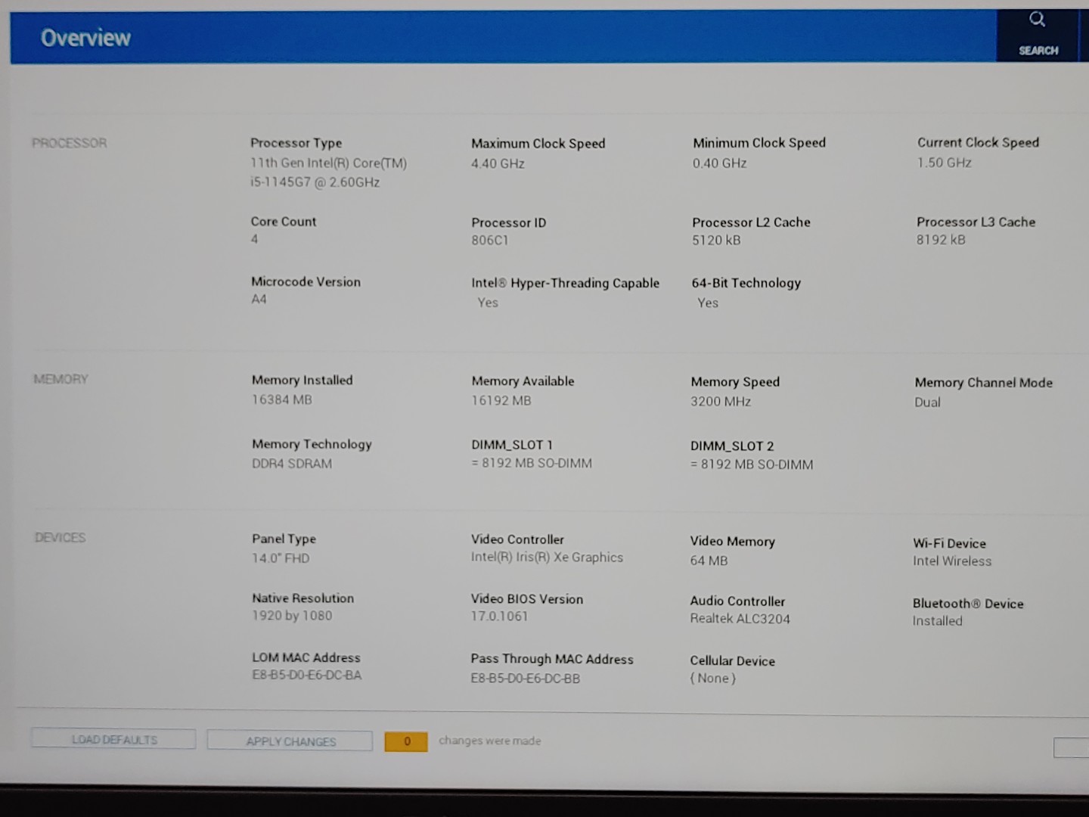Select the MEMORY section label
This screenshot has width=1089, height=817.
(x=60, y=379)
